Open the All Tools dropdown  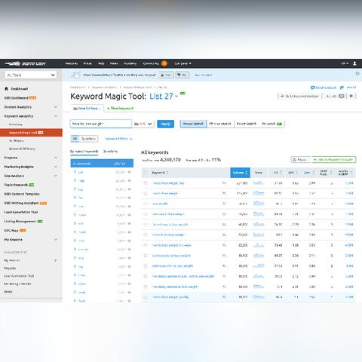click(x=31, y=75)
